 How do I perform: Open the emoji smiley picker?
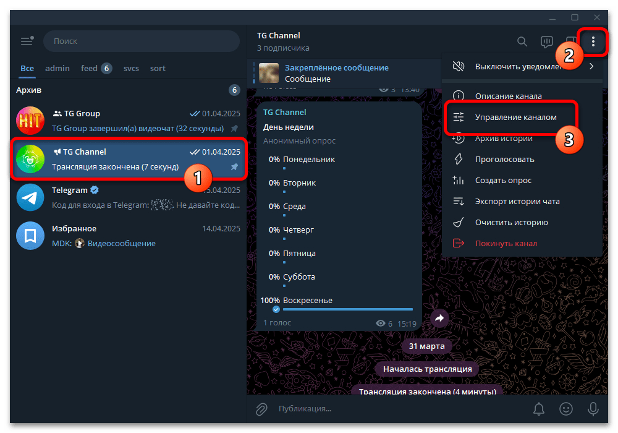coord(565,409)
